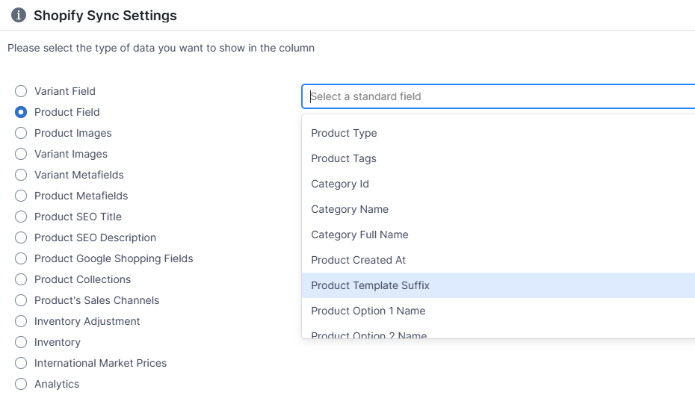The image size is (695, 419).
Task: Choose Product Type from the dropdown list
Action: pos(498,133)
